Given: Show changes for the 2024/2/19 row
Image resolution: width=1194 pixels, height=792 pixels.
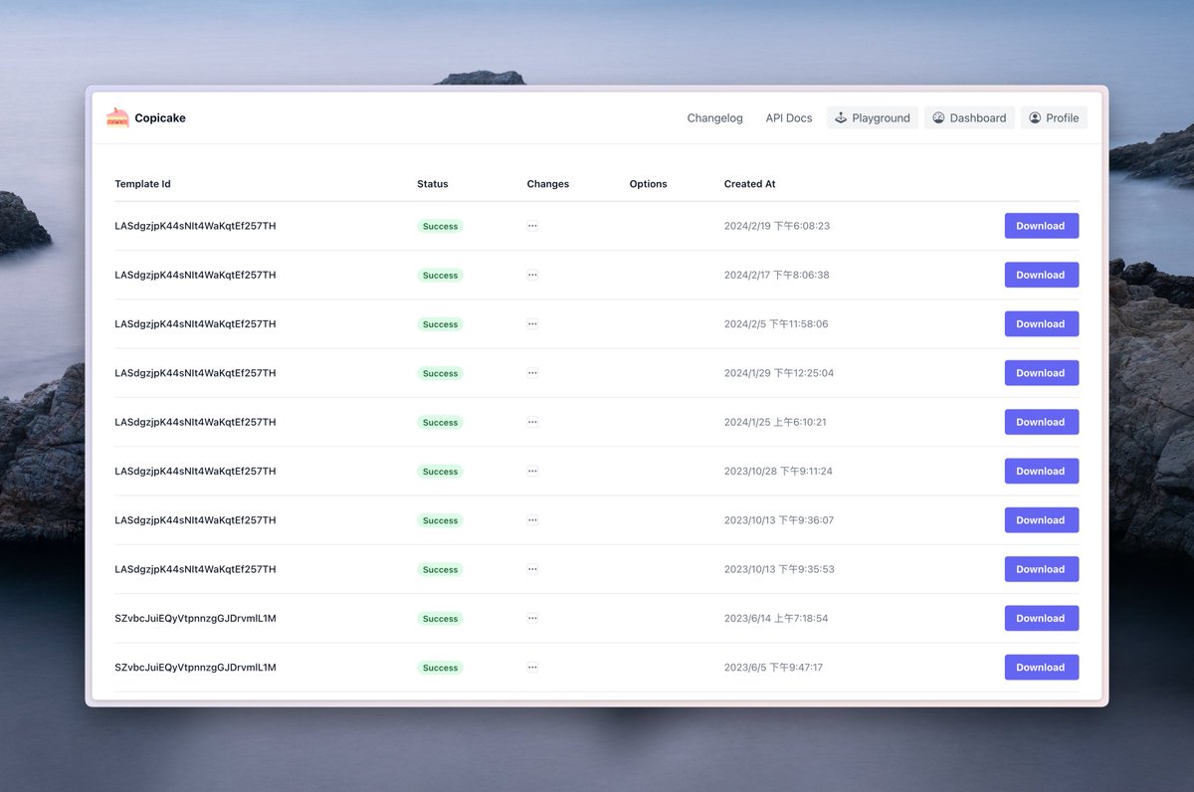Looking at the screenshot, I should [532, 226].
